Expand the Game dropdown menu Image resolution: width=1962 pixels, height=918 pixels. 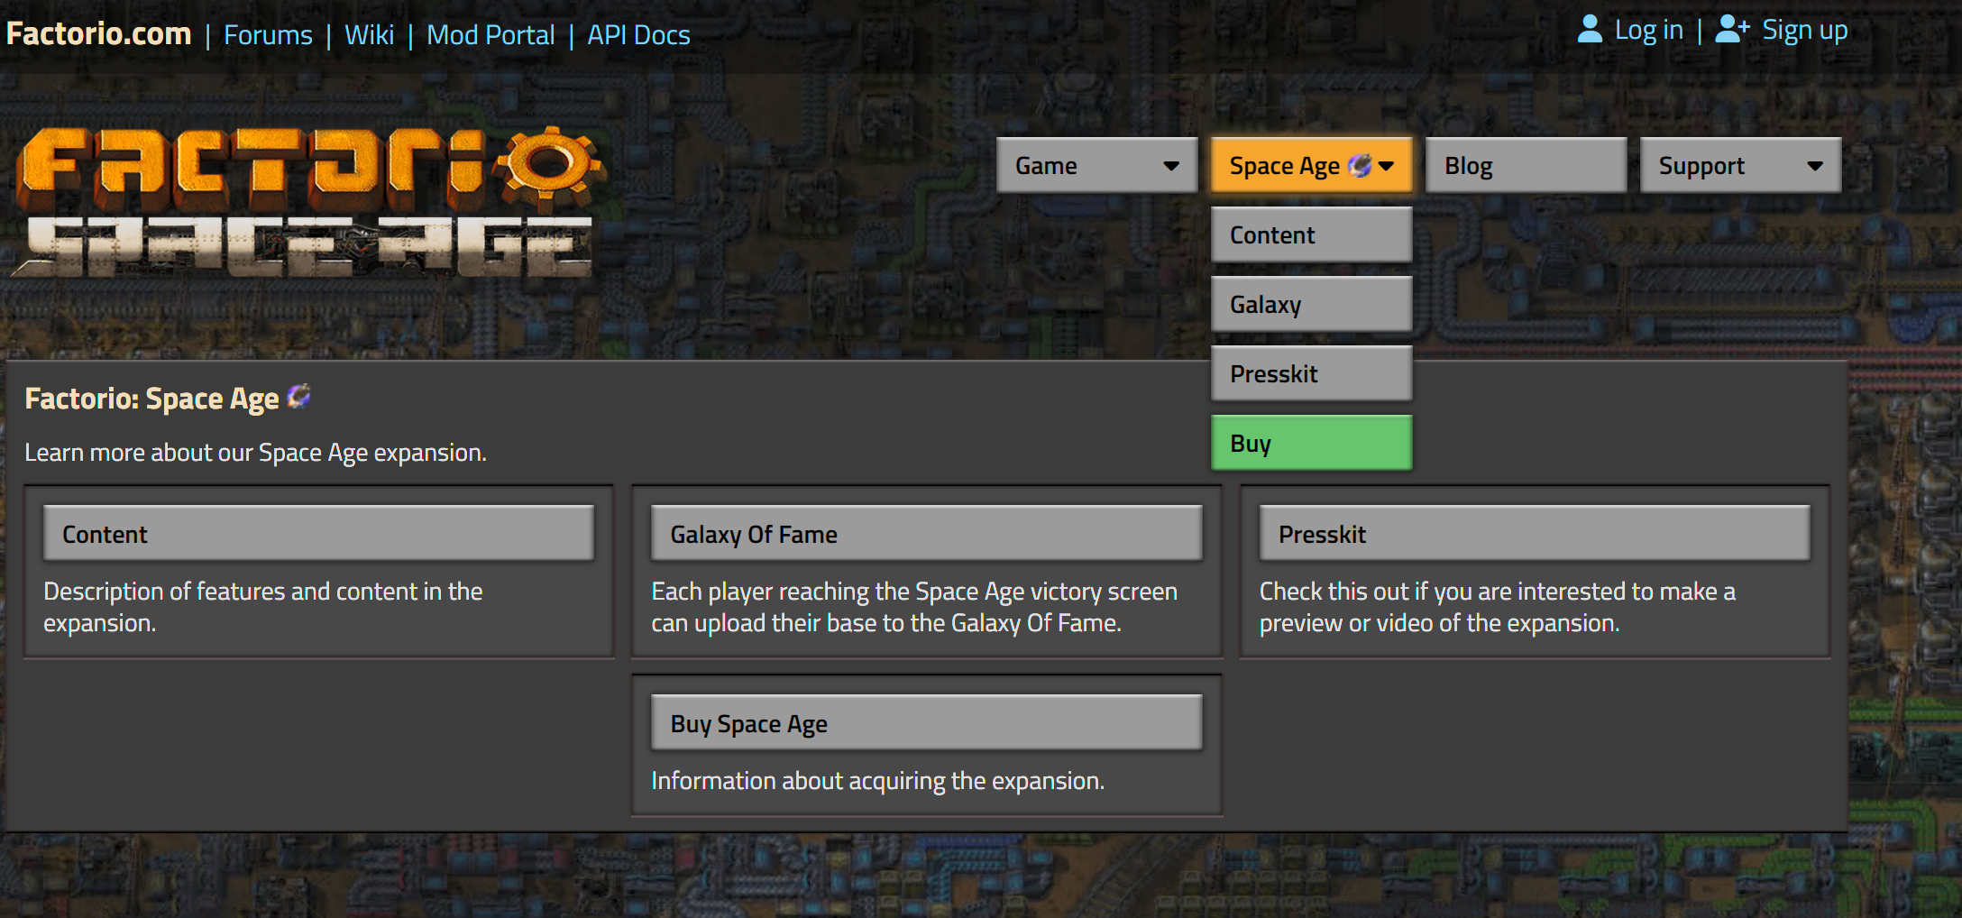coord(1096,165)
